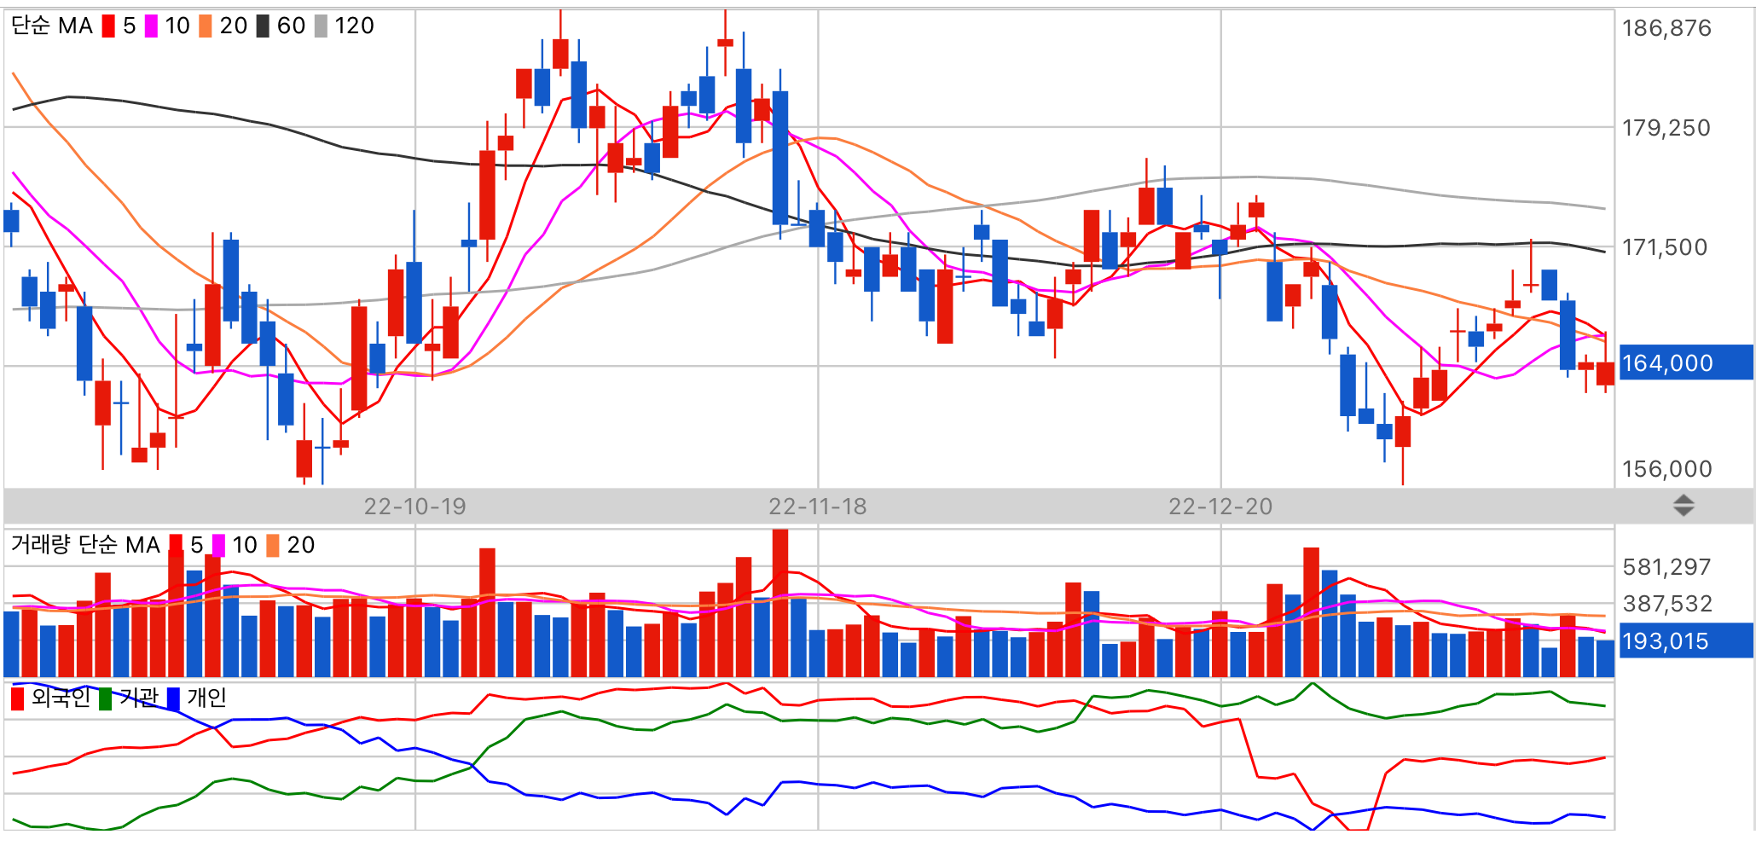Click the red 외국인 legend swatch
1756x846 pixels.
[x=18, y=698]
